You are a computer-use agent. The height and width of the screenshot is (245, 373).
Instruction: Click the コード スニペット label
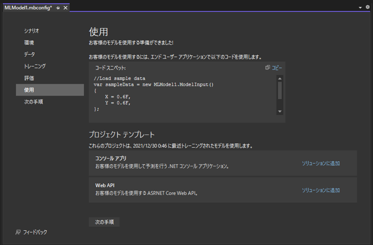pyautogui.click(x=110, y=68)
